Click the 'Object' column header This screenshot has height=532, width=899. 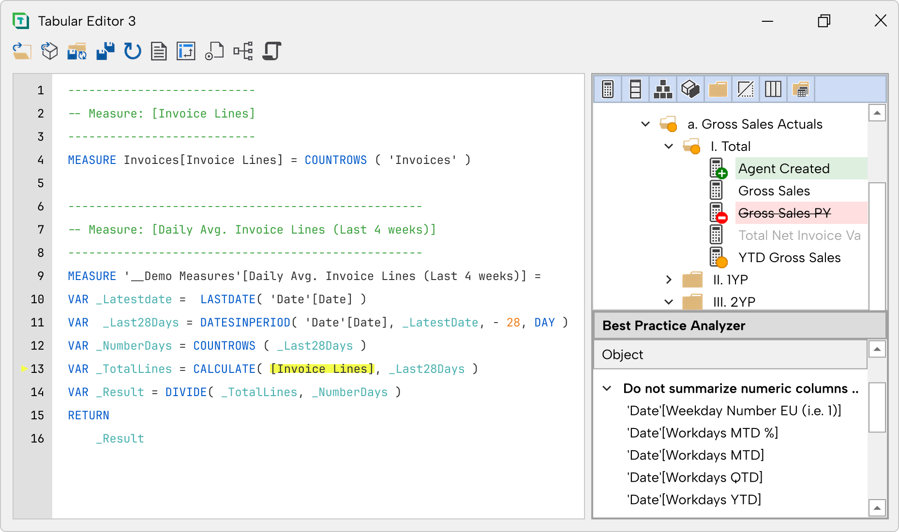click(x=730, y=355)
